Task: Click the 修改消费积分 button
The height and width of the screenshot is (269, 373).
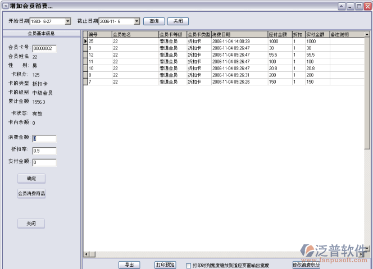Action: pos(306,265)
